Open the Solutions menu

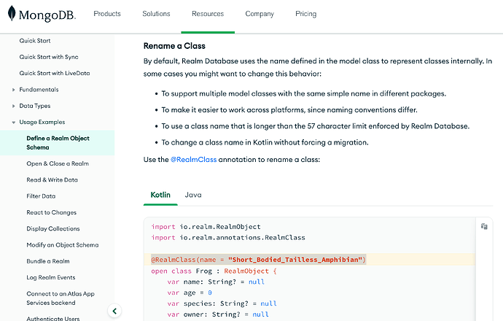(x=156, y=14)
